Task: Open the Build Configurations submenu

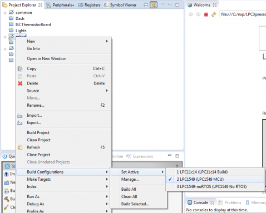Action: (64, 172)
